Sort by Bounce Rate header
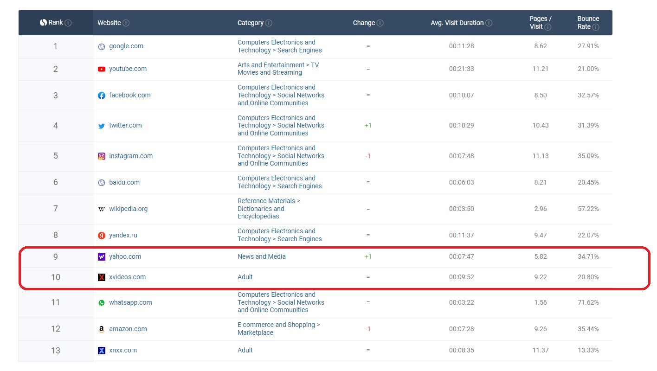657x371 pixels. click(x=588, y=23)
